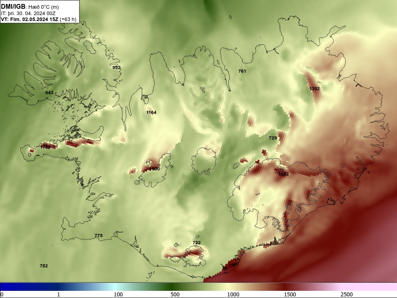The height and width of the screenshot is (298, 397).
Task: Select the 1769 value on Snæfellsnes
Action: [x=45, y=147]
